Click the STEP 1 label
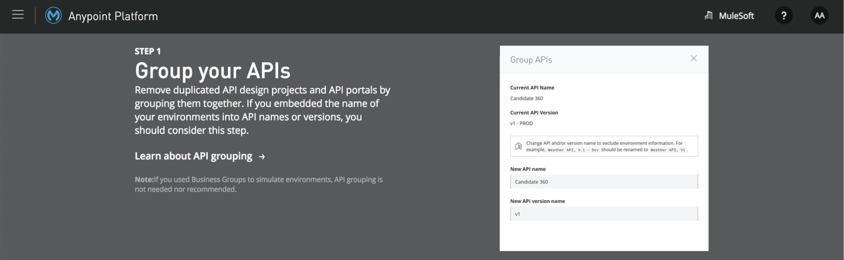844x260 pixels. pos(148,51)
